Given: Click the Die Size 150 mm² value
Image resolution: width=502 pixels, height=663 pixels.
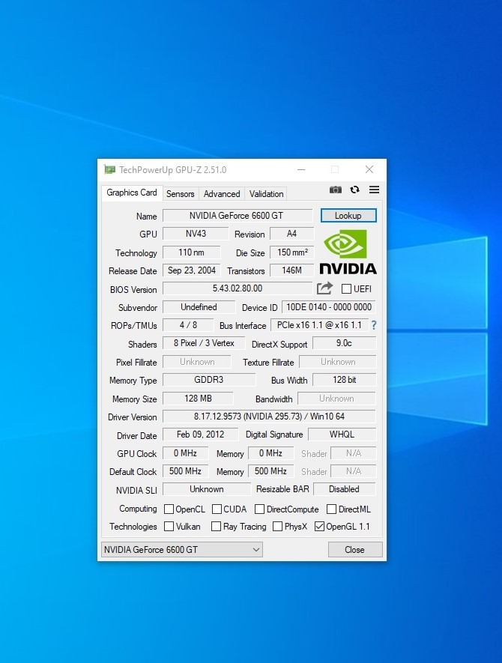Looking at the screenshot, I should point(292,252).
